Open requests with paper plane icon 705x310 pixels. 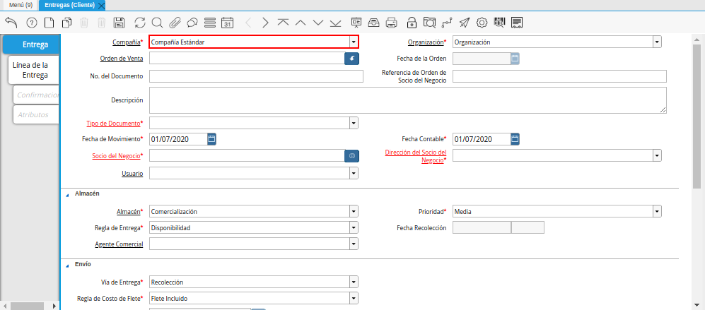(x=465, y=23)
